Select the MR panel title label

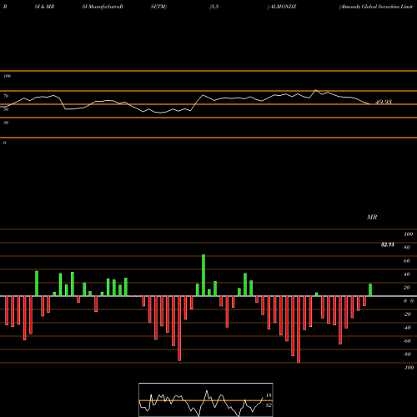coord(372,217)
